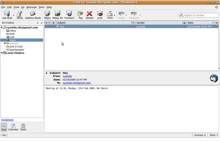Click the Get Mail toolbar icon

(7, 15)
